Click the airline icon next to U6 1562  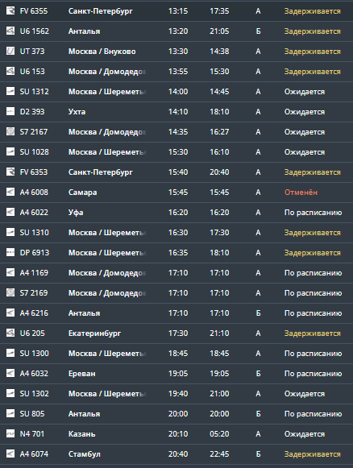tap(10, 31)
